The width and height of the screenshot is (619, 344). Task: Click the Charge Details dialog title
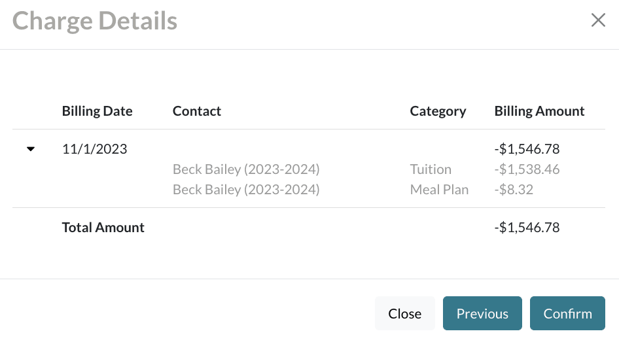pos(95,21)
